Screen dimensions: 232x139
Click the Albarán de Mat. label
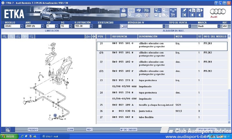173,31
